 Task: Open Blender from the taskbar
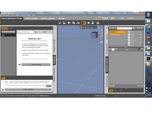(x=148, y=43)
